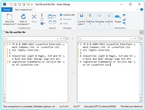Screen dimensions: 145x110
Task: Click right pane jump-to-last-change arrow
Action: [141, 101]
